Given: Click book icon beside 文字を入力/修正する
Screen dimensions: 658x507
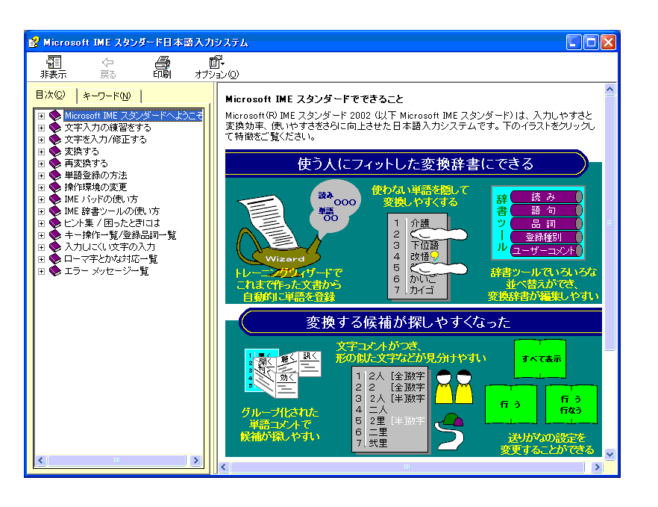Looking at the screenshot, I should tap(55, 140).
